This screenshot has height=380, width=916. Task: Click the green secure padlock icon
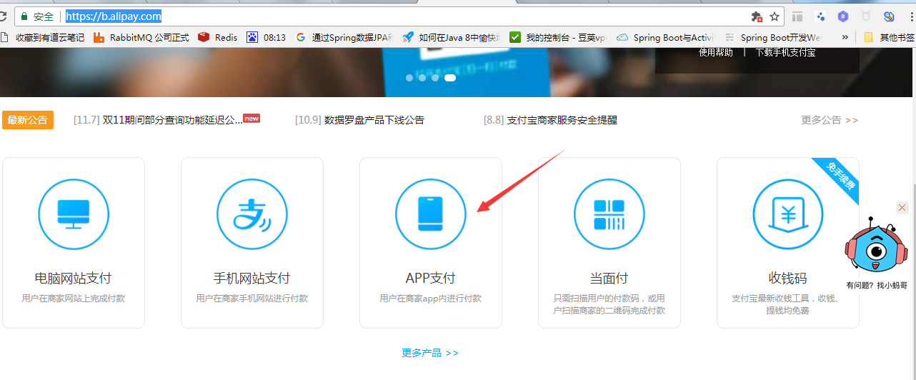pyautogui.click(x=24, y=16)
